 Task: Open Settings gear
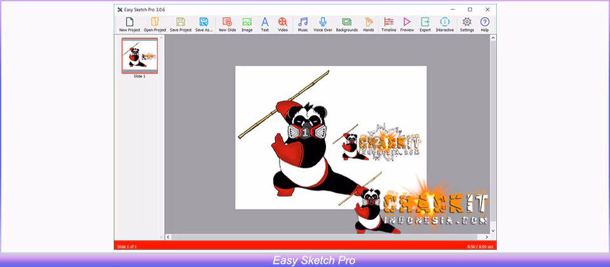(x=467, y=25)
